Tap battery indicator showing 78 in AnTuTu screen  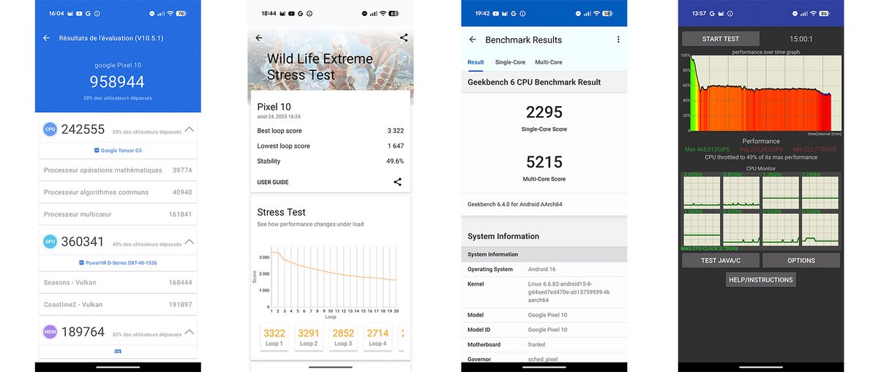pyautogui.click(x=181, y=14)
